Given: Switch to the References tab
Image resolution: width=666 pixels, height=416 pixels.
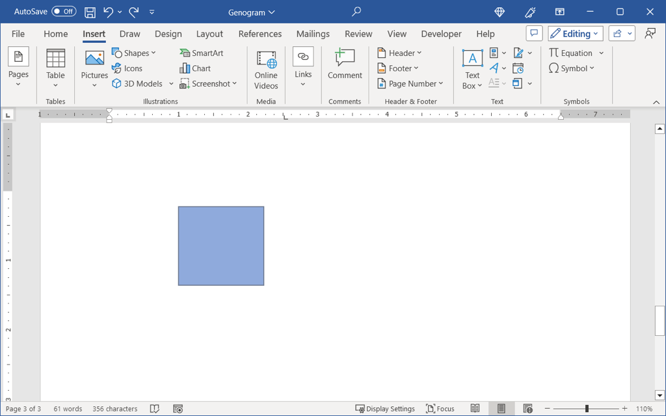Looking at the screenshot, I should coord(260,34).
